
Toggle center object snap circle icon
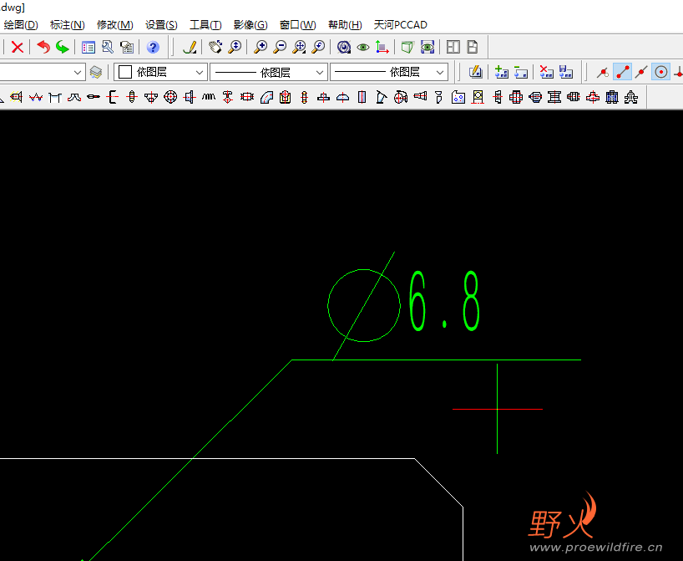pos(661,73)
